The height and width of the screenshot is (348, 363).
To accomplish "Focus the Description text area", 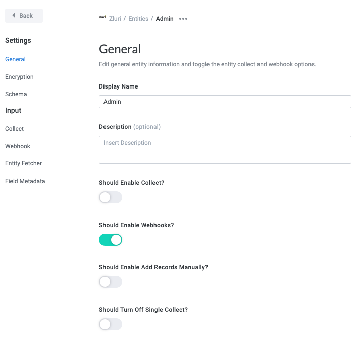I will point(225,149).
